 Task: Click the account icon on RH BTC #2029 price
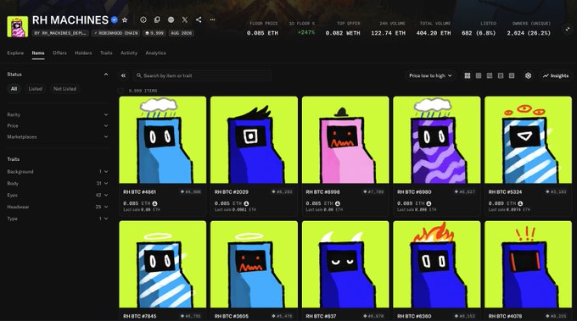246,203
